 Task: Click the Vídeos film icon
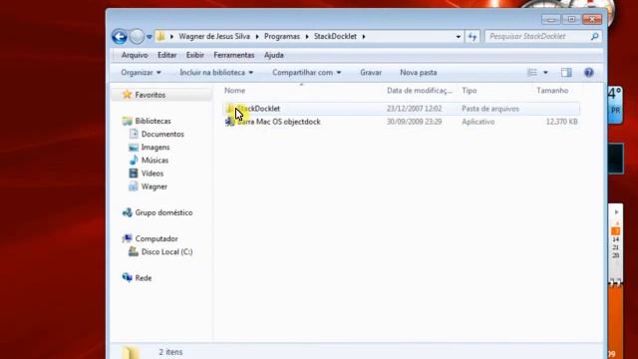coord(133,173)
